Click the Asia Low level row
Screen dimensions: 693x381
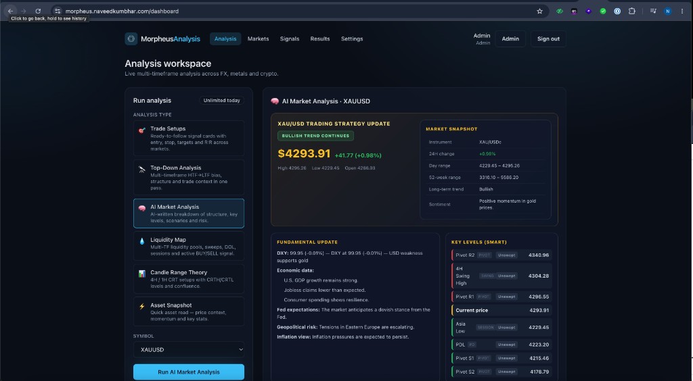(x=501, y=327)
